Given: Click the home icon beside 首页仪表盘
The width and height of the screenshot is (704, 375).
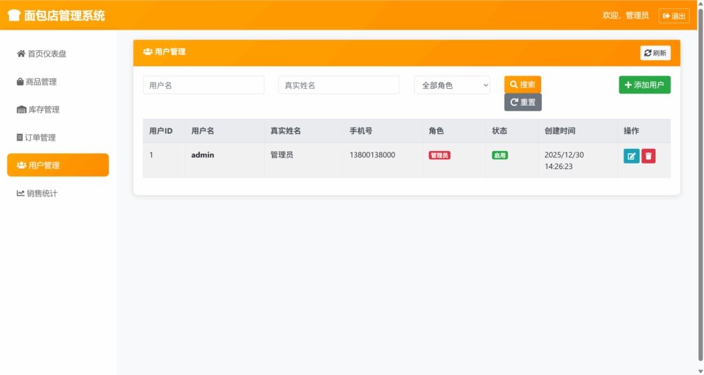Looking at the screenshot, I should 21,54.
